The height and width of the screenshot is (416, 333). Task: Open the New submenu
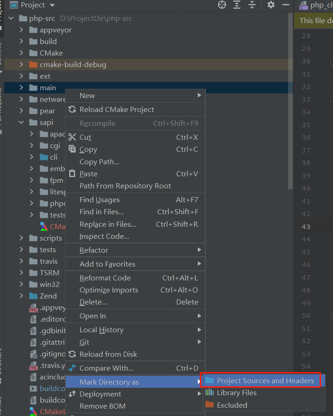135,95
